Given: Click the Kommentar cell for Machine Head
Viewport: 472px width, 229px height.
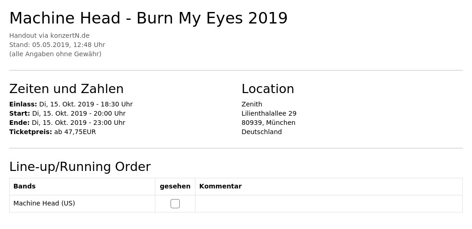Looking at the screenshot, I should coord(329,204).
